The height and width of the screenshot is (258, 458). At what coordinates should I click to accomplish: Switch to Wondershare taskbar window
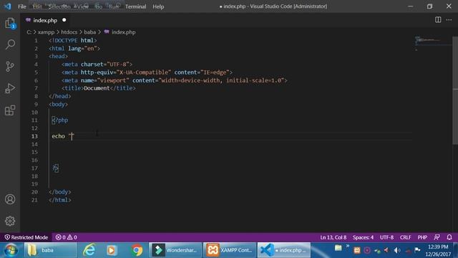tap(175, 250)
